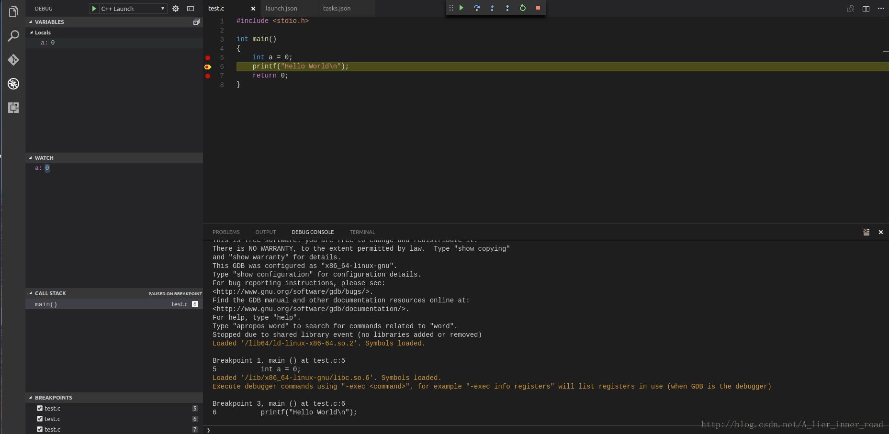Collapse the Call Stack section
This screenshot has width=889, height=434.
(114, 293)
